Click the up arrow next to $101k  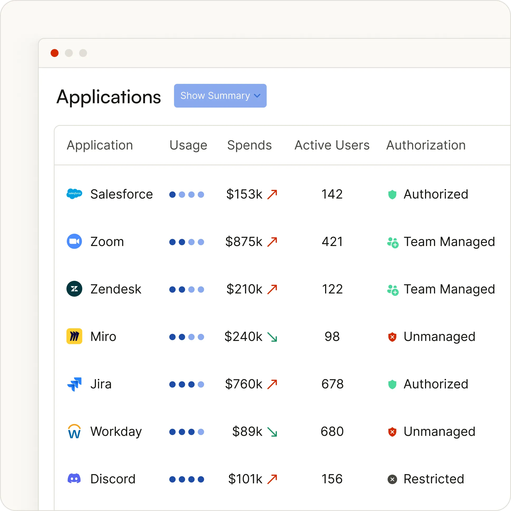(x=272, y=479)
